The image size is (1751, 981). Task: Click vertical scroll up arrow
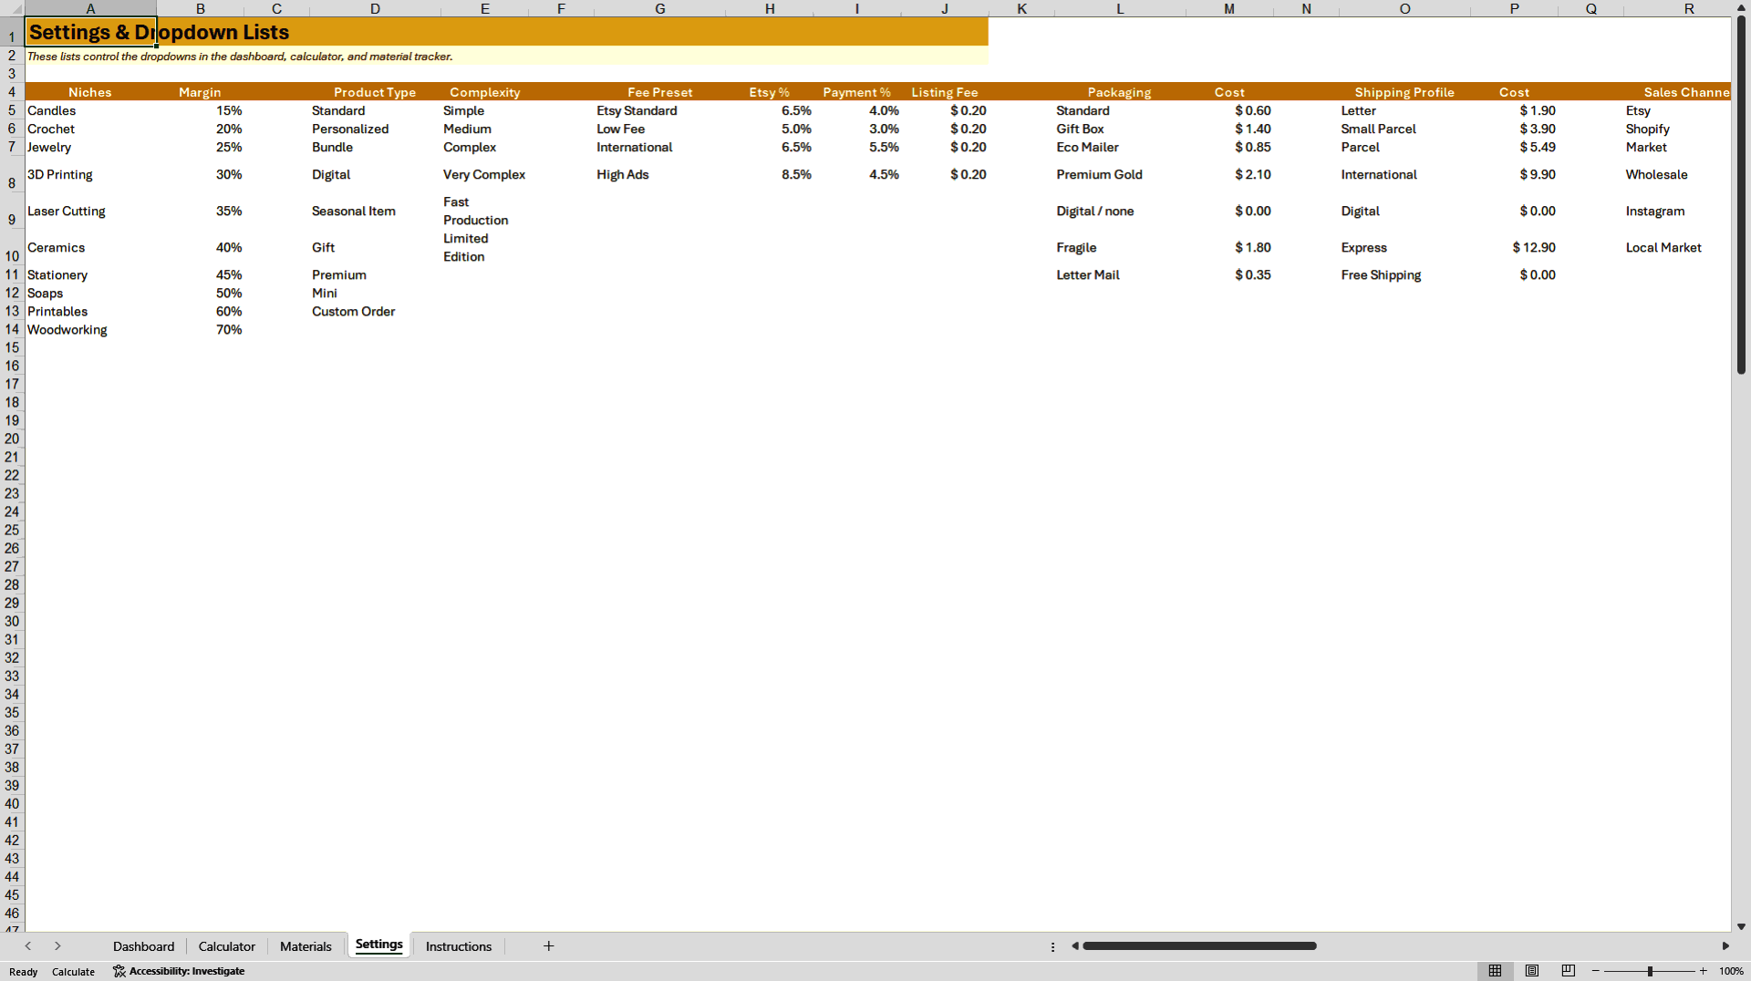point(1741,7)
